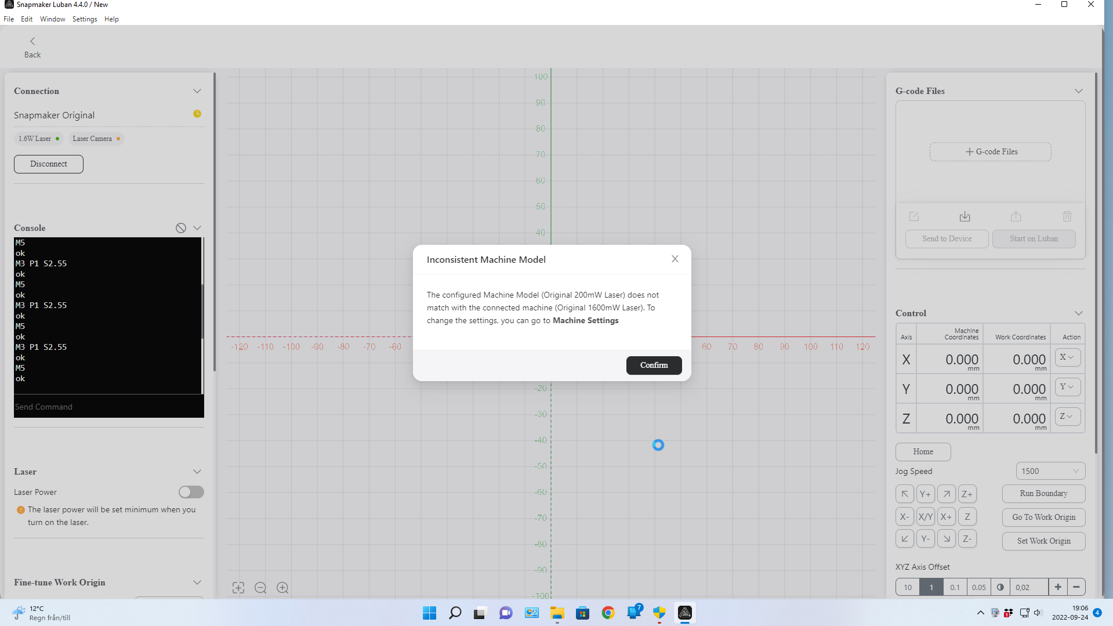Increase the axis offset with the plus button
1113x626 pixels.
tap(1058, 587)
